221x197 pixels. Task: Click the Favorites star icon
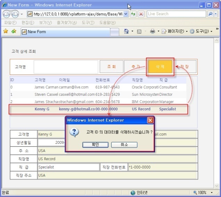(6, 31)
